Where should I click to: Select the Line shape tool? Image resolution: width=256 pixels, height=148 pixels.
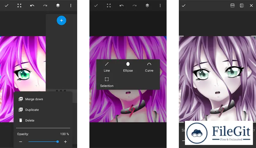107,67
